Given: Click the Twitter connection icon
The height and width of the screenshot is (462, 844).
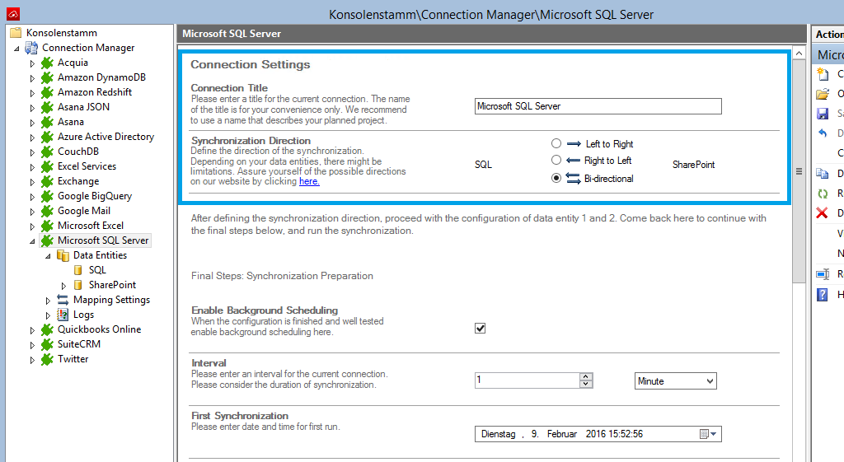Looking at the screenshot, I should (47, 359).
